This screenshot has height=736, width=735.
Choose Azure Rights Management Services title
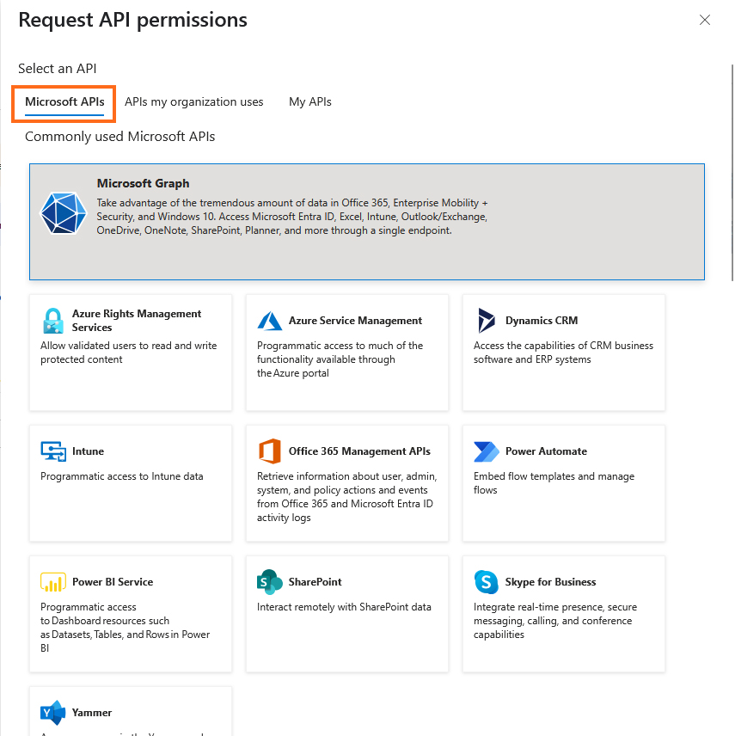[x=137, y=321]
